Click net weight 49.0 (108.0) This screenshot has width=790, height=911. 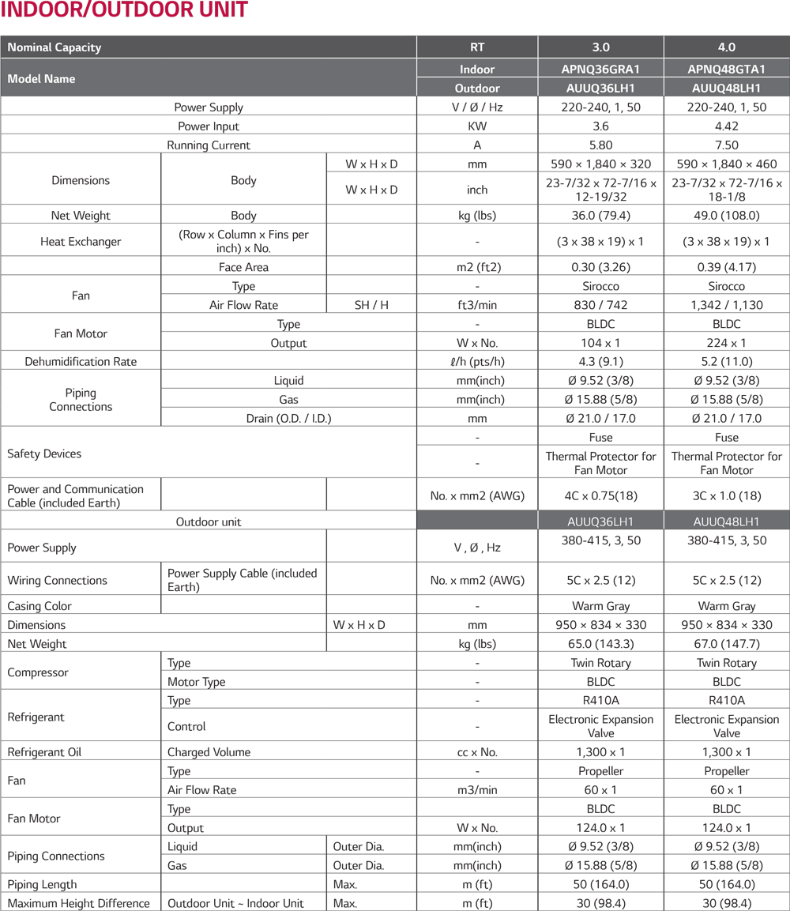click(x=726, y=216)
